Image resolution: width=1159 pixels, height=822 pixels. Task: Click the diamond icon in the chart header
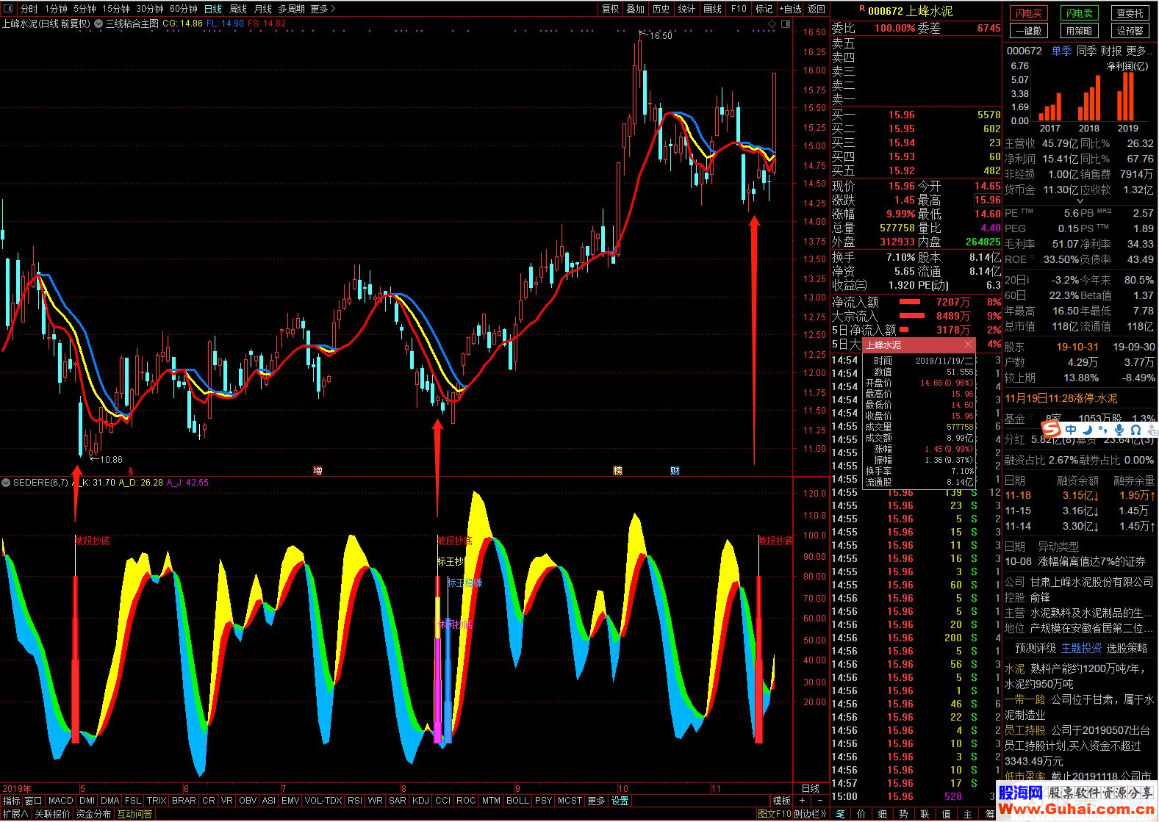pos(772,24)
